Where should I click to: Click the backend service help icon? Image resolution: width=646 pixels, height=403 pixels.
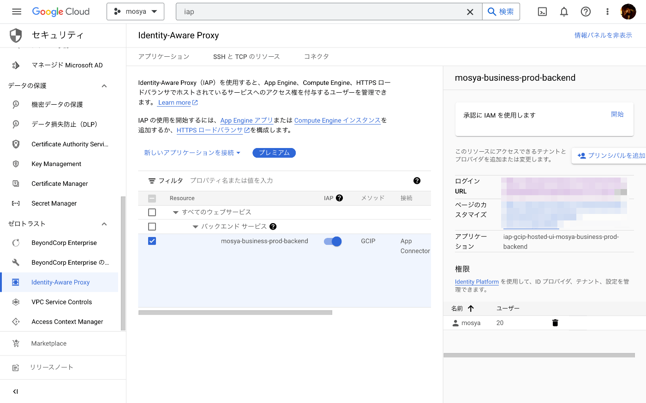click(273, 226)
